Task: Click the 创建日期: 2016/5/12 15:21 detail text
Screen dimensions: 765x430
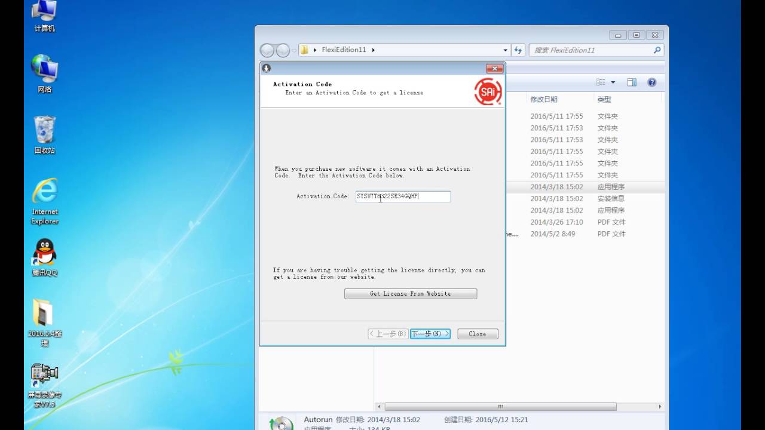Action: point(486,420)
